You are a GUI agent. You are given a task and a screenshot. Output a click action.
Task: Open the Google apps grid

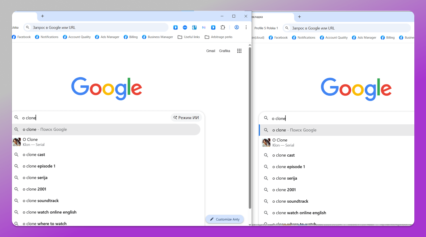point(239,51)
